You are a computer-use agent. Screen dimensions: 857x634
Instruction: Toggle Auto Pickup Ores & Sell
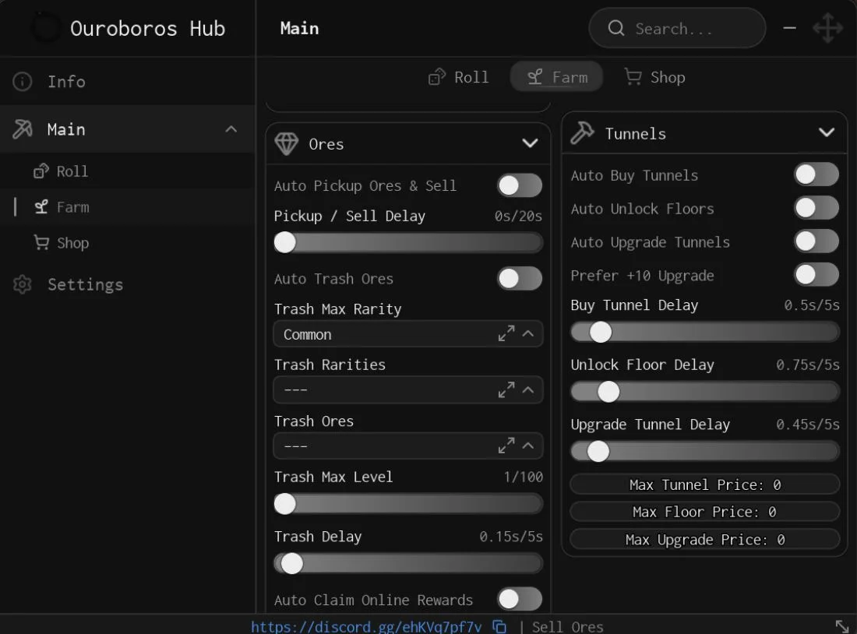519,185
